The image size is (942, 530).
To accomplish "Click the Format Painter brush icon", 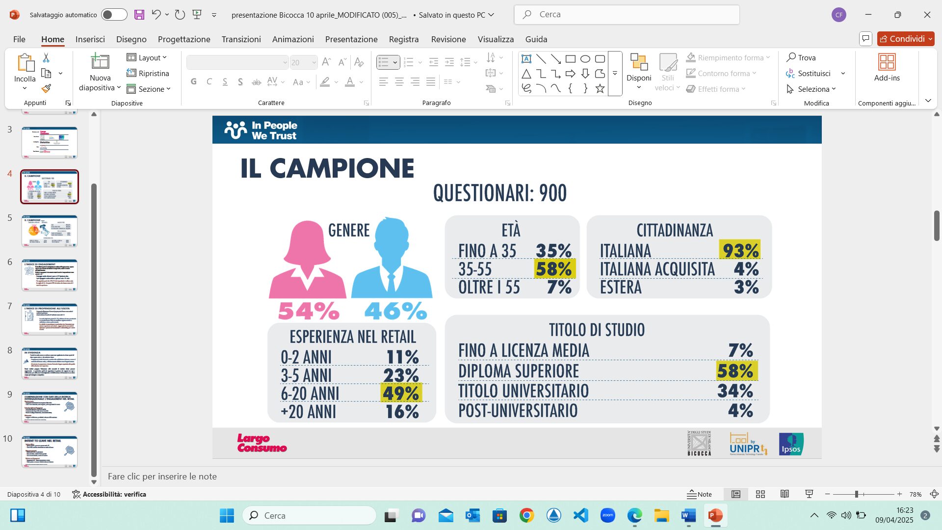I will 46,88.
